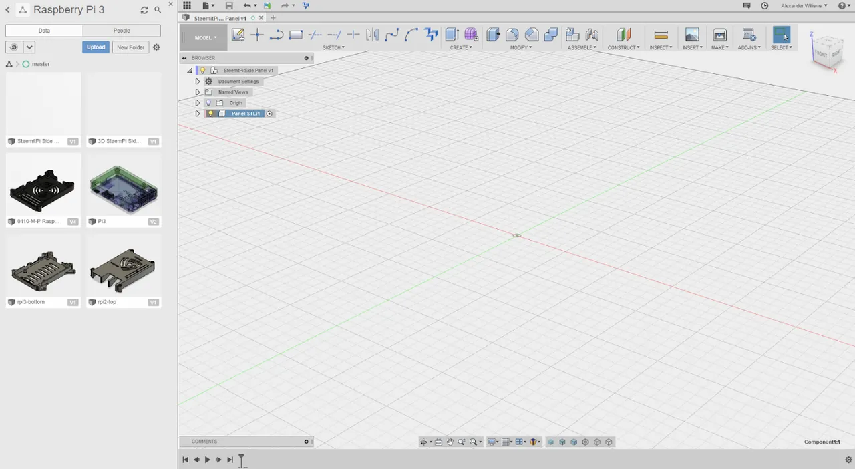Click the search icon in data panel

coord(158,10)
